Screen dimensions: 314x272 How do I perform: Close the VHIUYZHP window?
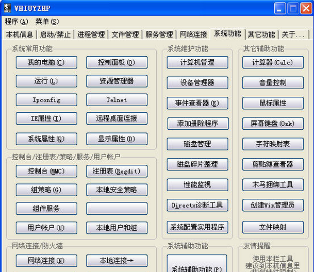pyautogui.click(x=306, y=9)
